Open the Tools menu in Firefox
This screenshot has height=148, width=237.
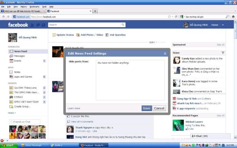click(44, 7)
